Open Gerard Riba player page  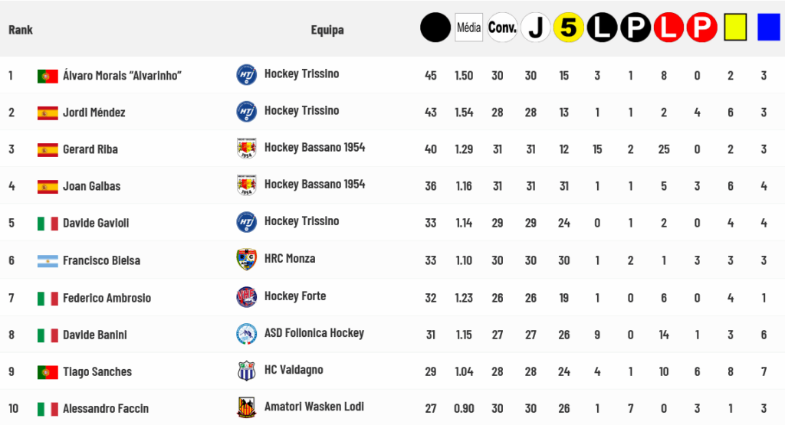point(90,149)
